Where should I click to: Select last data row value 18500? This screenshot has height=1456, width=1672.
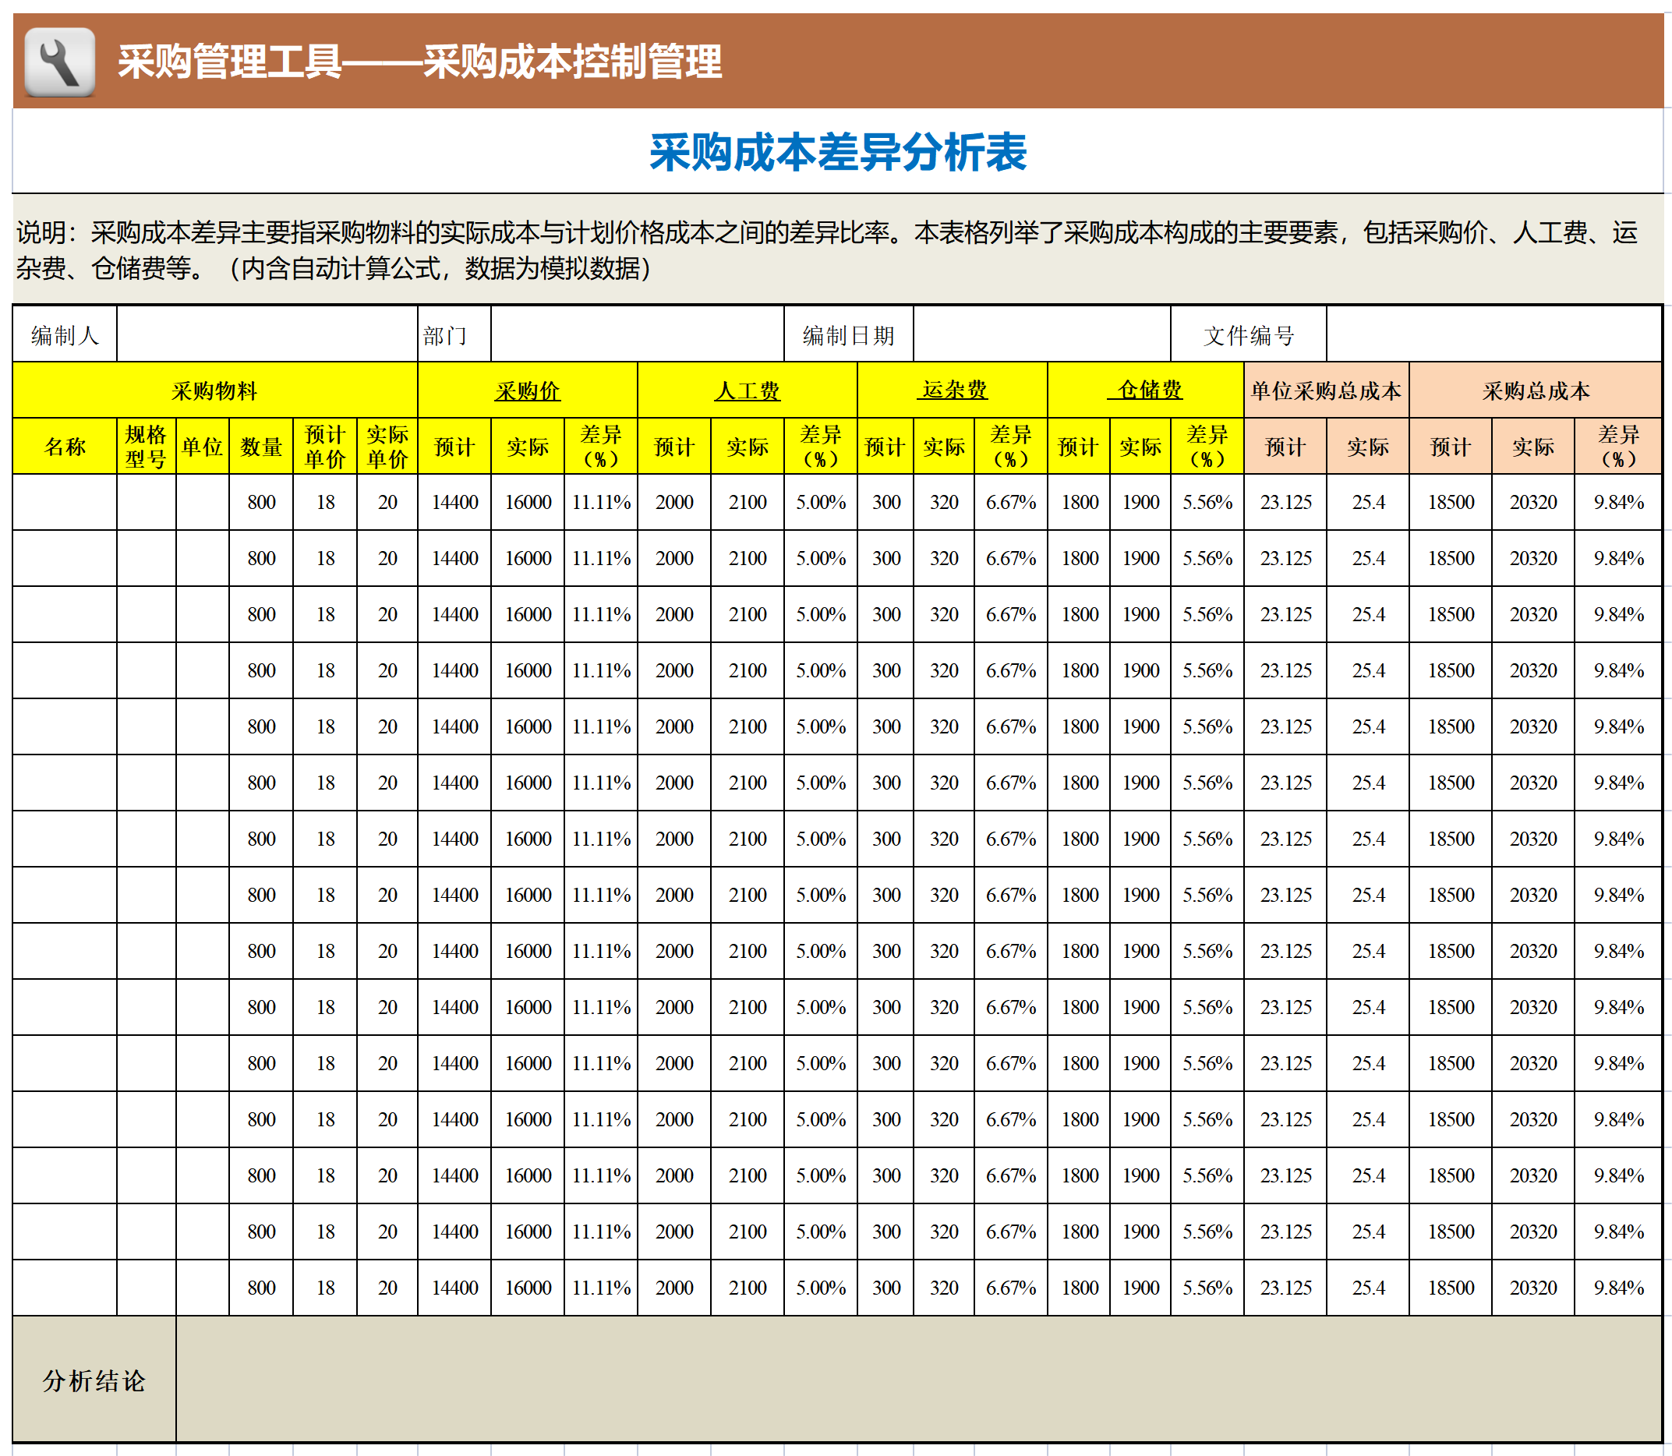click(1451, 1288)
